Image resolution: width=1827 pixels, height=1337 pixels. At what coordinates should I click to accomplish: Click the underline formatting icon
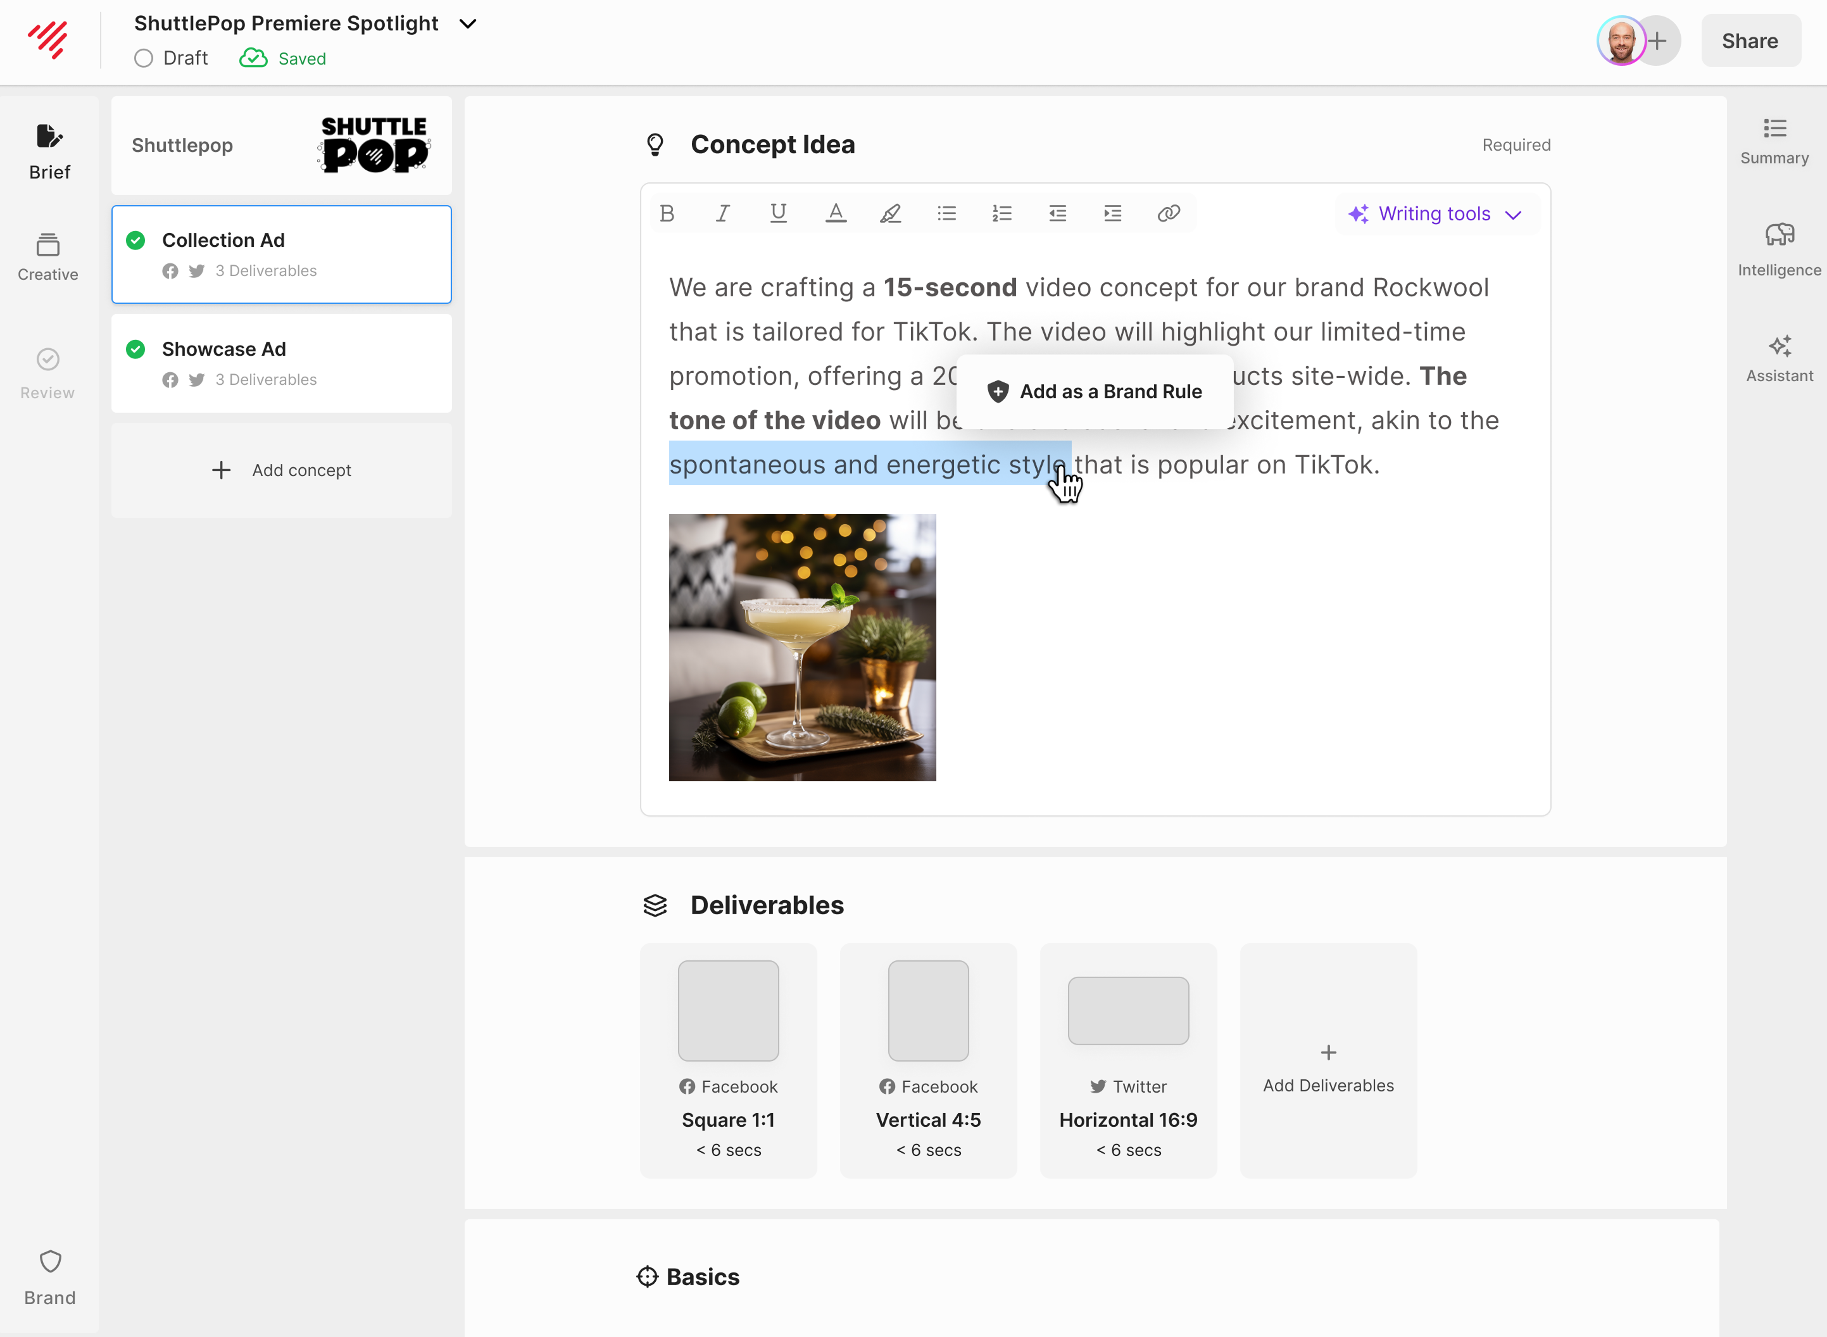(779, 214)
